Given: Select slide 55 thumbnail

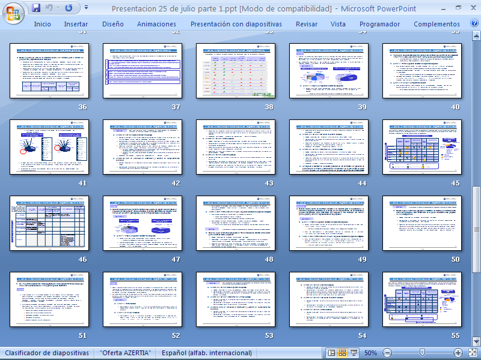Looking at the screenshot, I should [423, 299].
